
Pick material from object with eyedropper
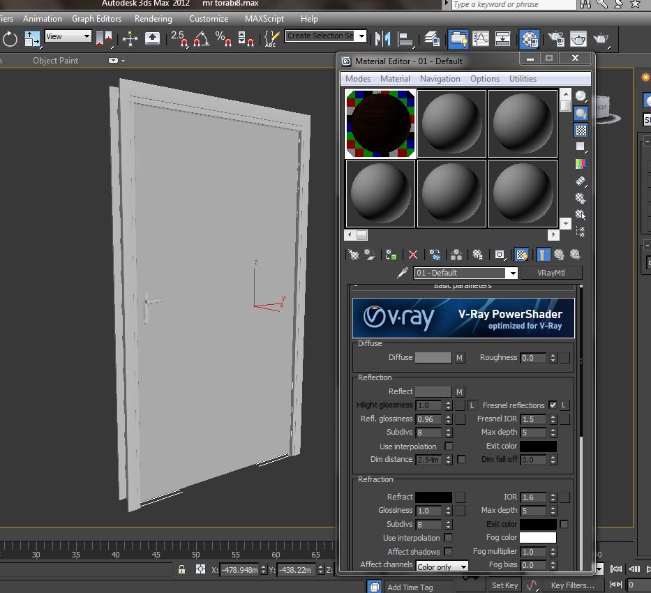[403, 273]
